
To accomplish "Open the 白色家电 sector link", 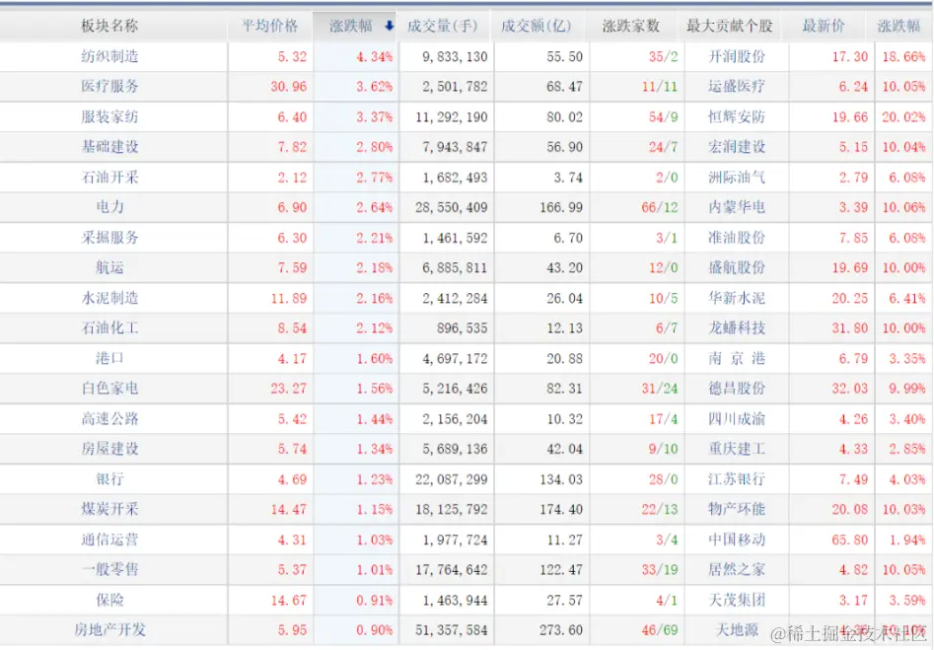I will pyautogui.click(x=109, y=389).
